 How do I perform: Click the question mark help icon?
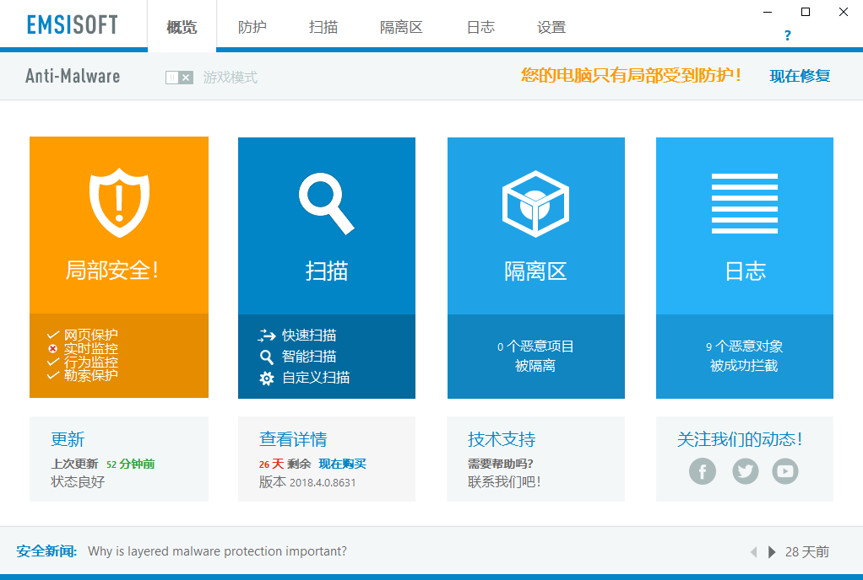click(788, 35)
